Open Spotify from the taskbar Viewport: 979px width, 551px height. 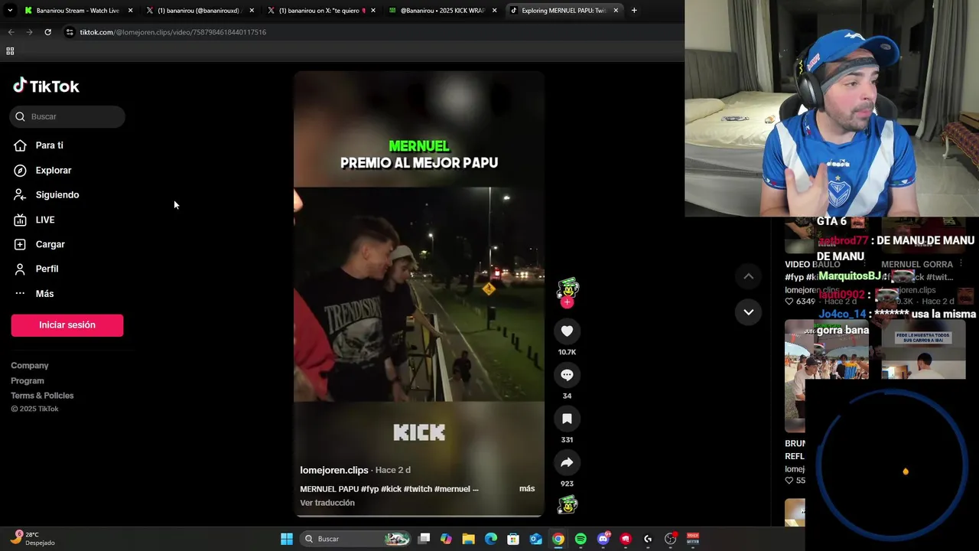pos(581,539)
